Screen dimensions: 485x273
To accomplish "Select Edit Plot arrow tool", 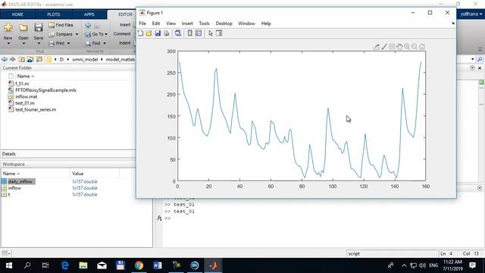I will point(211,33).
